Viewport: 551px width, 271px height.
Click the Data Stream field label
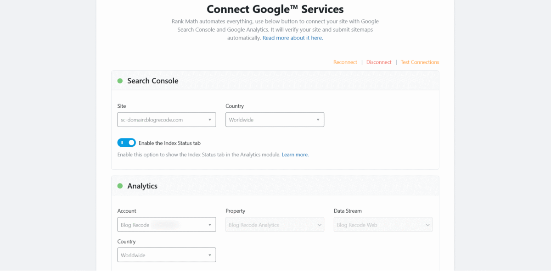coord(348,211)
